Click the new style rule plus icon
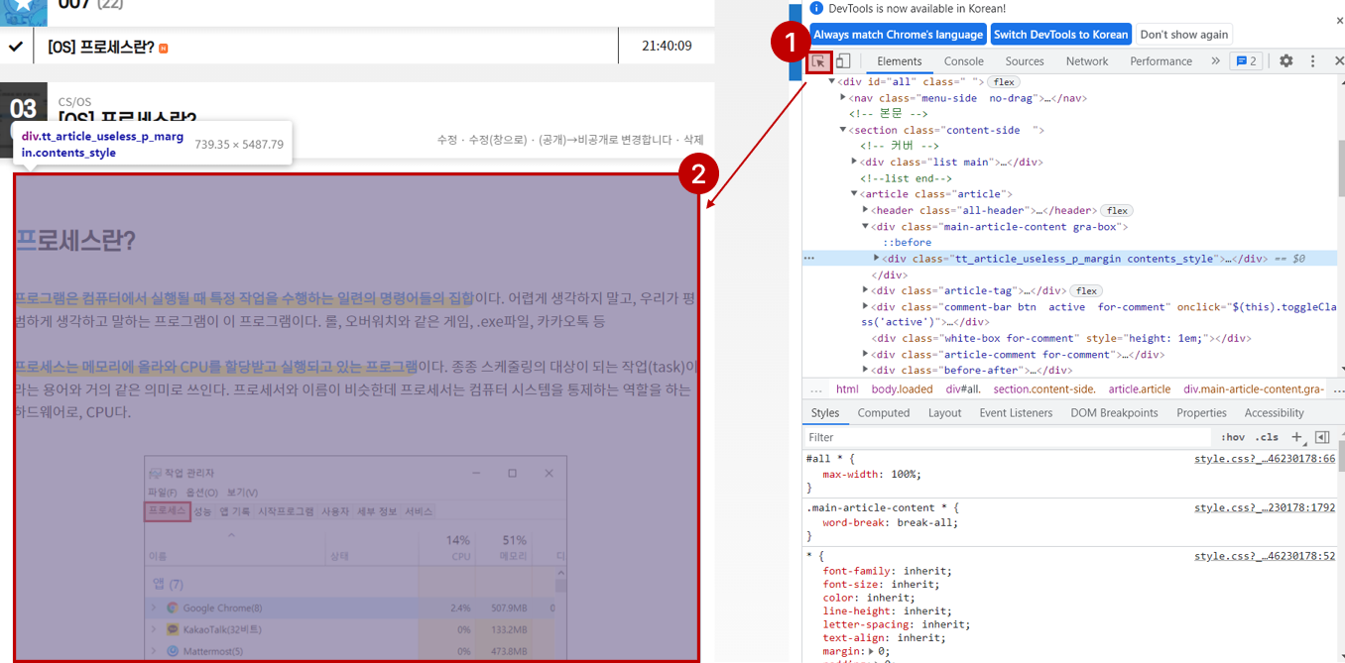The width and height of the screenshot is (1345, 663). [x=1296, y=437]
